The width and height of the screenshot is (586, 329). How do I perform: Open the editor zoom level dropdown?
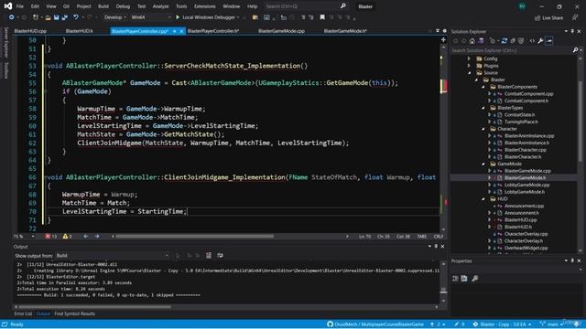(x=25, y=236)
